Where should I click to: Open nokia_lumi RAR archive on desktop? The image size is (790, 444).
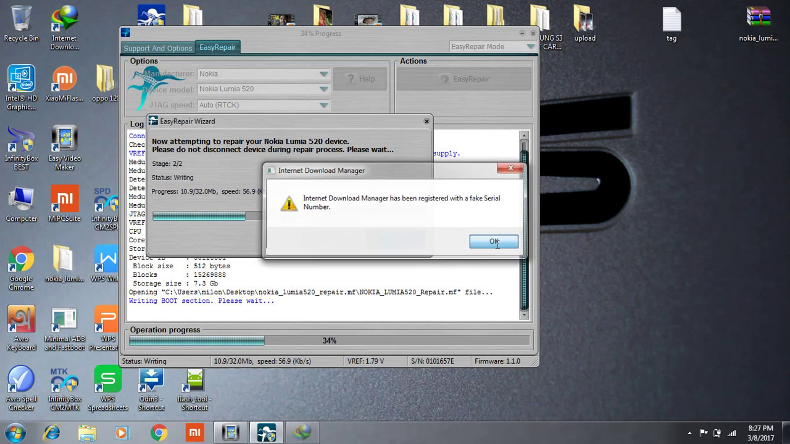759,23
